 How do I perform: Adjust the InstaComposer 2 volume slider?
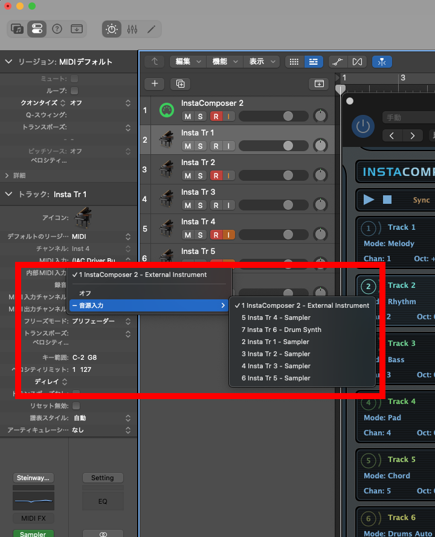point(274,117)
